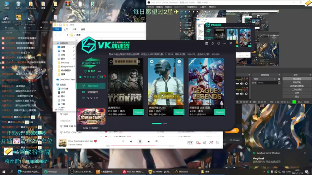Go to second page of game carousel
This screenshot has height=175, width=312.
point(165,124)
